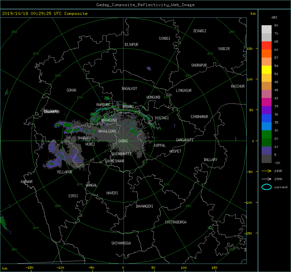The height and width of the screenshot is (272, 291).
Task: Click the YADGIR city label
Action: 224,49
